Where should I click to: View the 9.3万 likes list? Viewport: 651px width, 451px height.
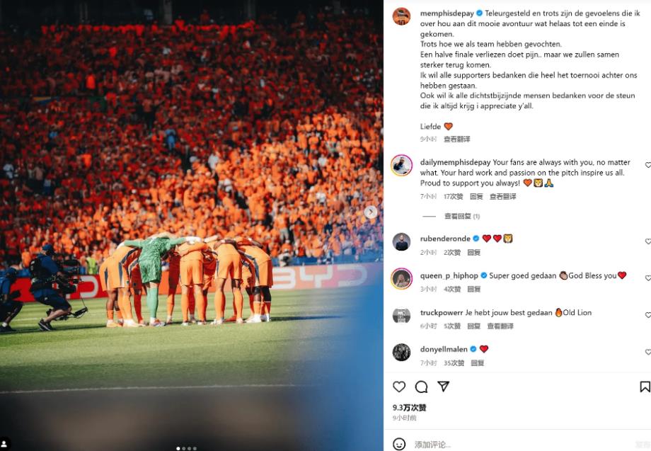pos(410,407)
